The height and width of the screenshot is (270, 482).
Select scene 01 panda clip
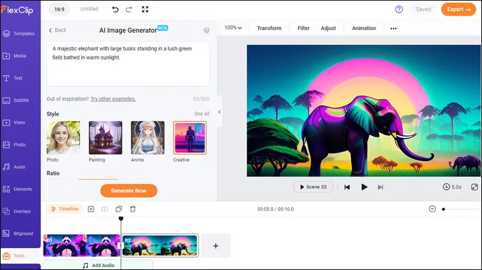81,246
